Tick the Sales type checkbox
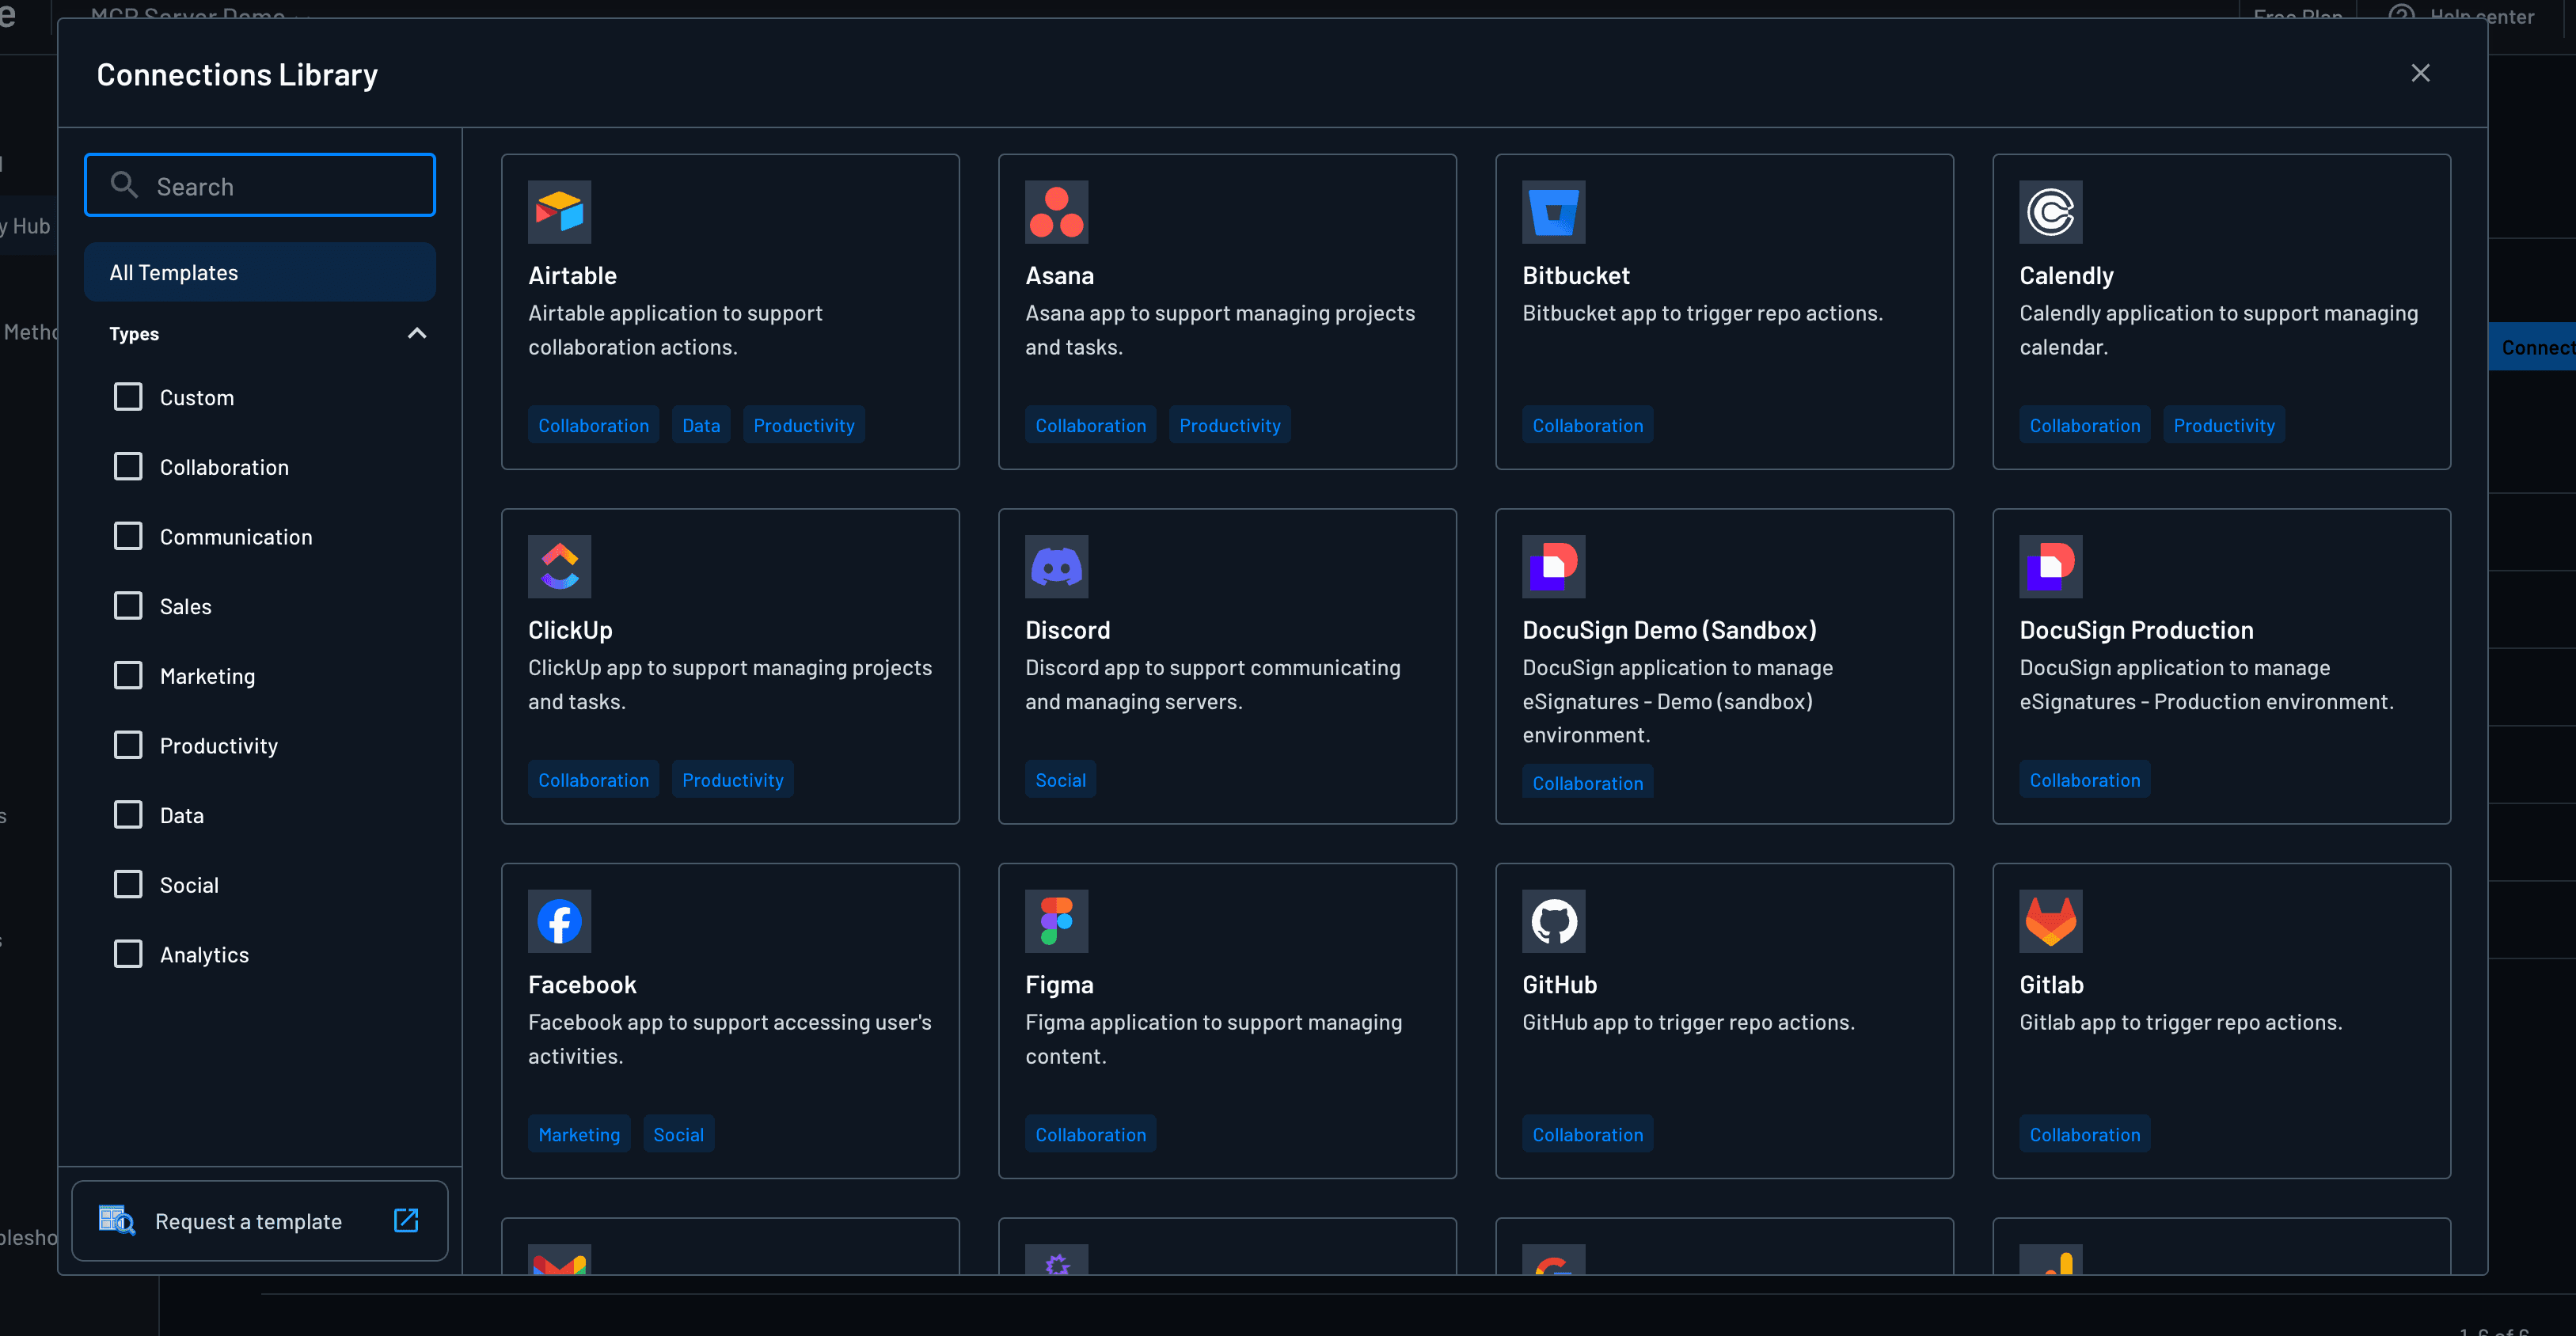The image size is (2576, 1336). click(x=128, y=606)
